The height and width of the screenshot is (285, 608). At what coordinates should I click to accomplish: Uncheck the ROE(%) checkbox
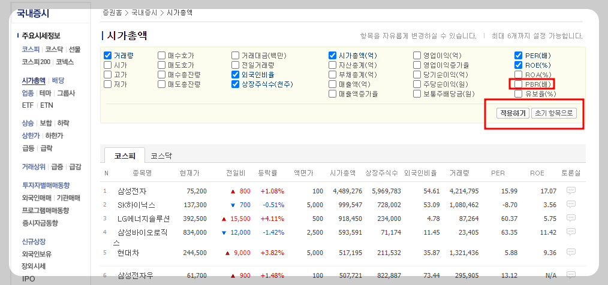click(519, 65)
